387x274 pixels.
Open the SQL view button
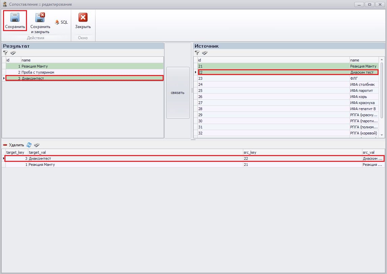[x=61, y=22]
